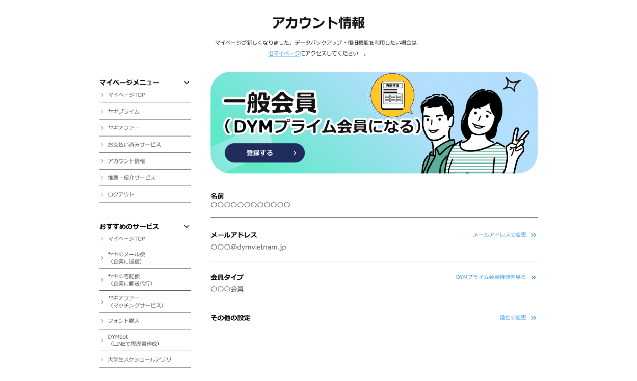Click double-arrow icon beside DYMプライム会員特典を見る
The width and height of the screenshot is (637, 381).
click(534, 277)
